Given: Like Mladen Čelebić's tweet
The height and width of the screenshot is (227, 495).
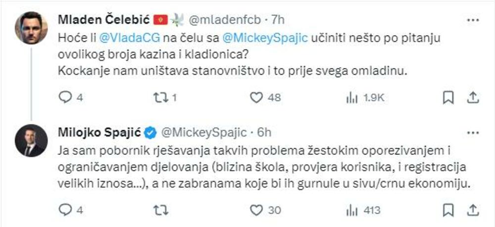Looking at the screenshot, I should coord(256,98).
